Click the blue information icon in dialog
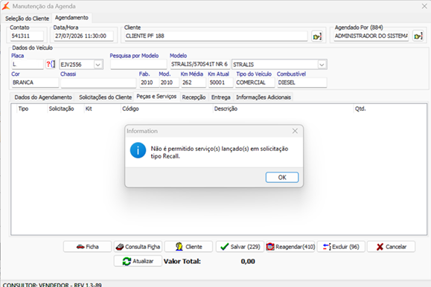Viewport: 431px width, 287px height. 138,150
